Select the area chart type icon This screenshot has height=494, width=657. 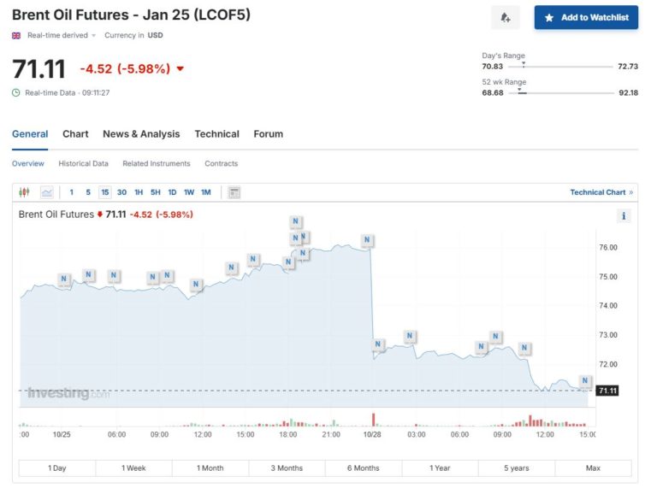tap(46, 192)
